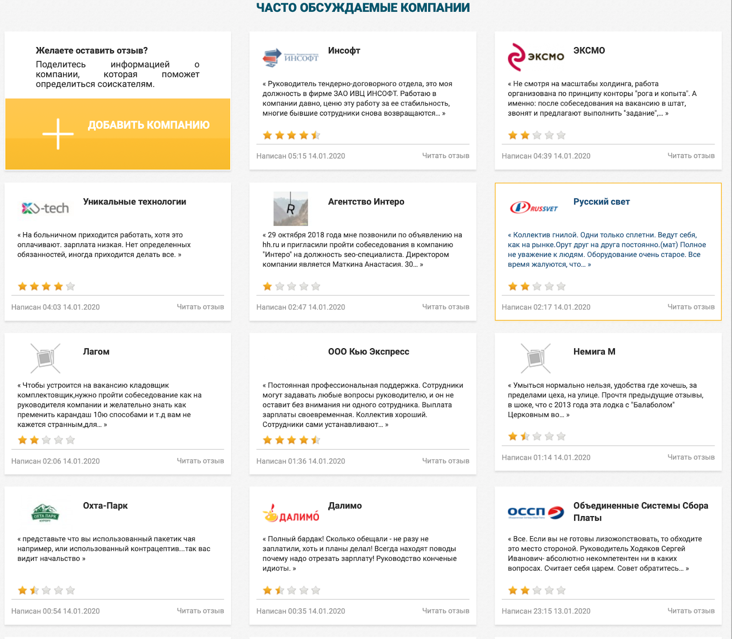732x639 pixels.
Task: Click the Инсофт company logo
Action: pos(290,58)
